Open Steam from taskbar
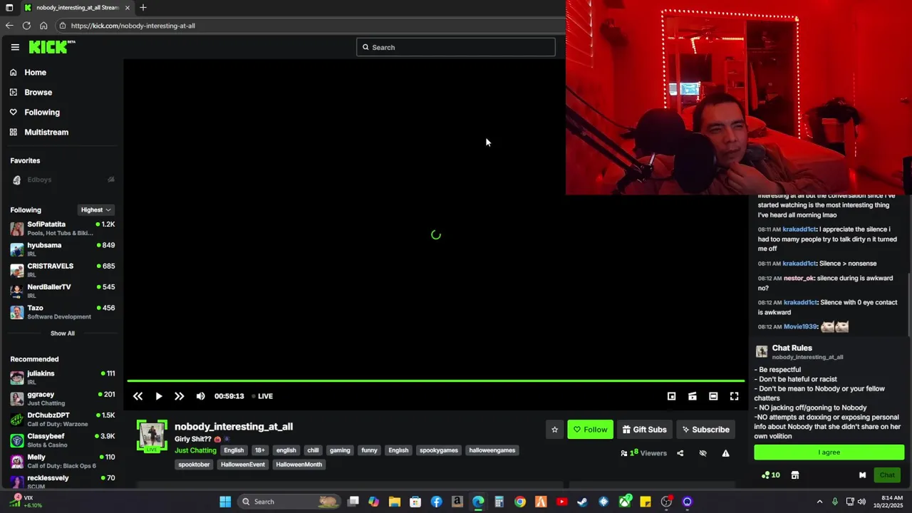Image resolution: width=912 pixels, height=513 pixels. pyautogui.click(x=582, y=502)
